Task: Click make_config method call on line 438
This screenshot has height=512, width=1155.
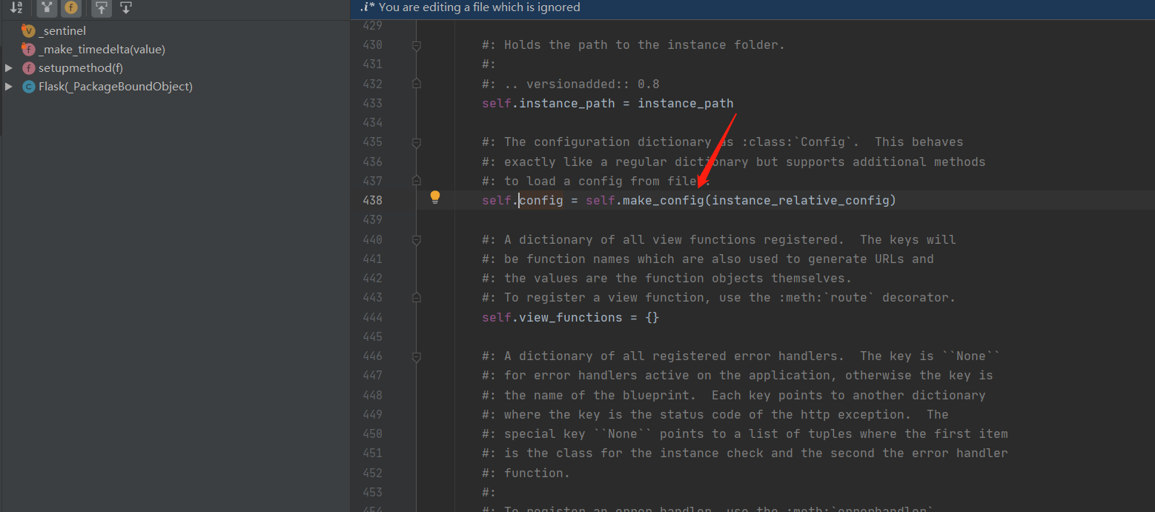Action: point(663,200)
